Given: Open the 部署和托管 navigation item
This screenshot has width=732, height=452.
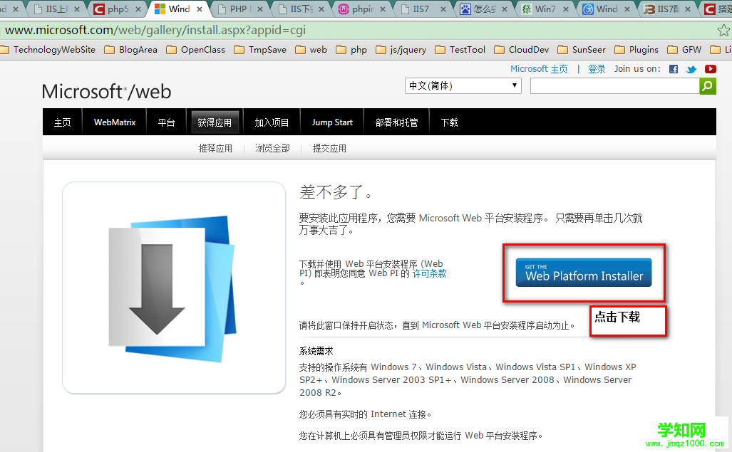Looking at the screenshot, I should click(396, 122).
